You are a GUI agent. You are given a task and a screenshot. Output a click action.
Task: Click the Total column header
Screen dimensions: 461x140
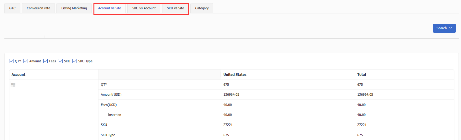tap(362, 75)
